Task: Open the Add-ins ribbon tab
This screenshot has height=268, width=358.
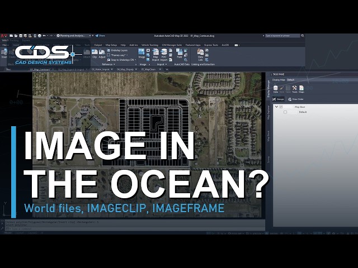Action: click(134, 45)
